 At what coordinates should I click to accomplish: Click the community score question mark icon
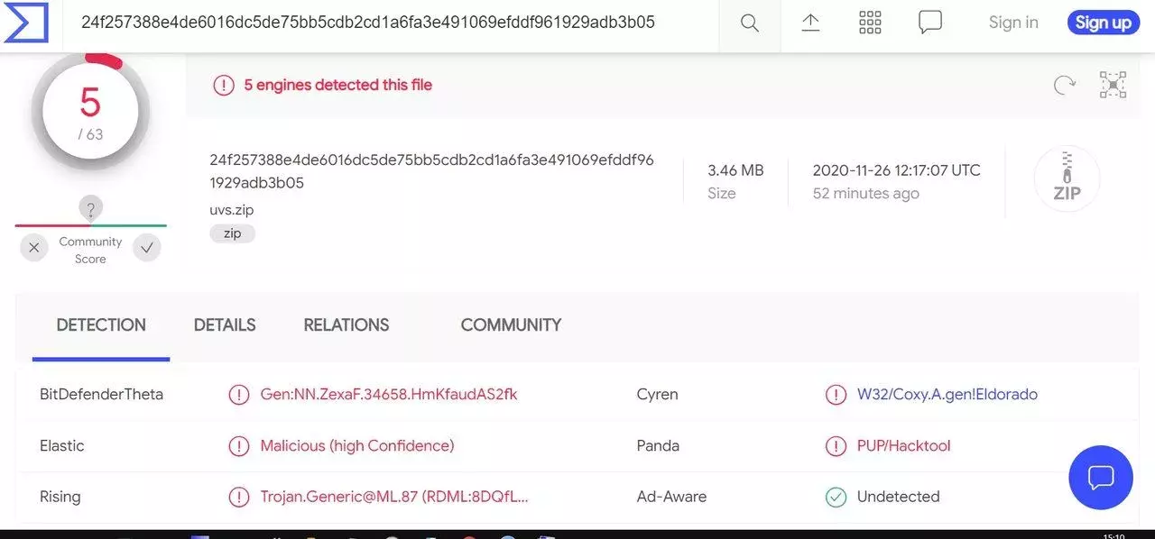pyautogui.click(x=90, y=209)
